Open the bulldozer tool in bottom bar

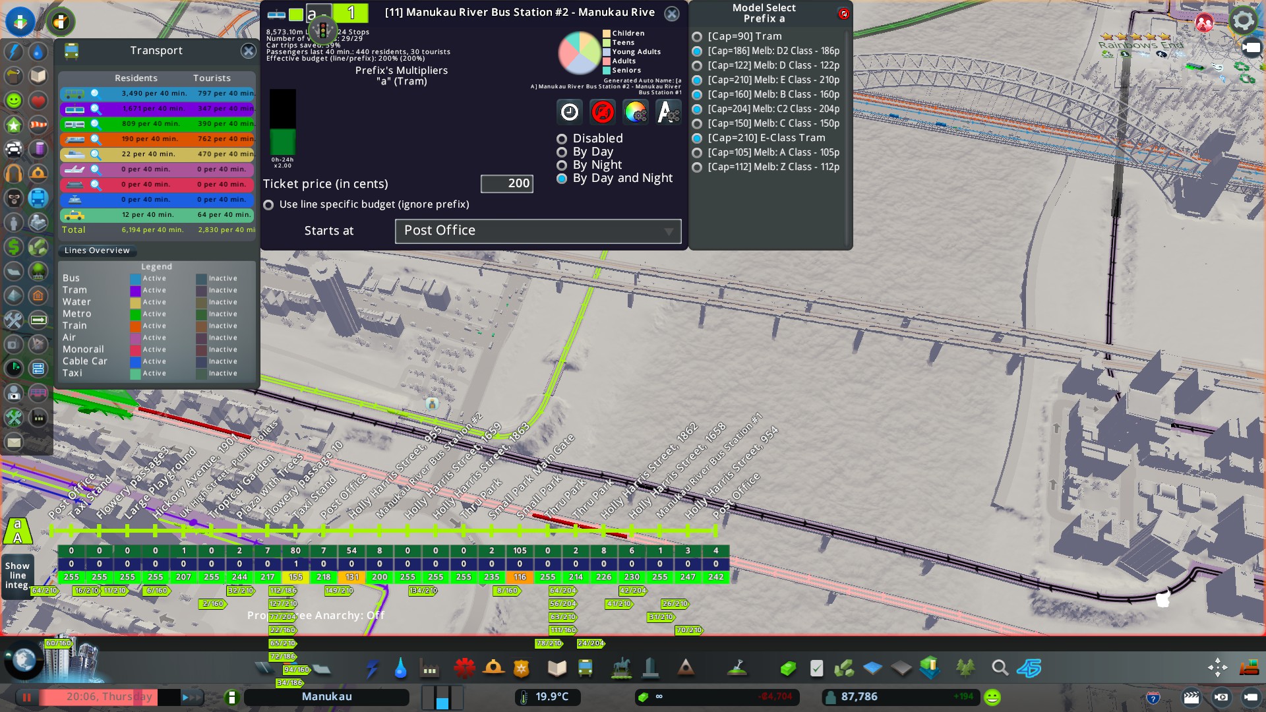coord(1249,668)
